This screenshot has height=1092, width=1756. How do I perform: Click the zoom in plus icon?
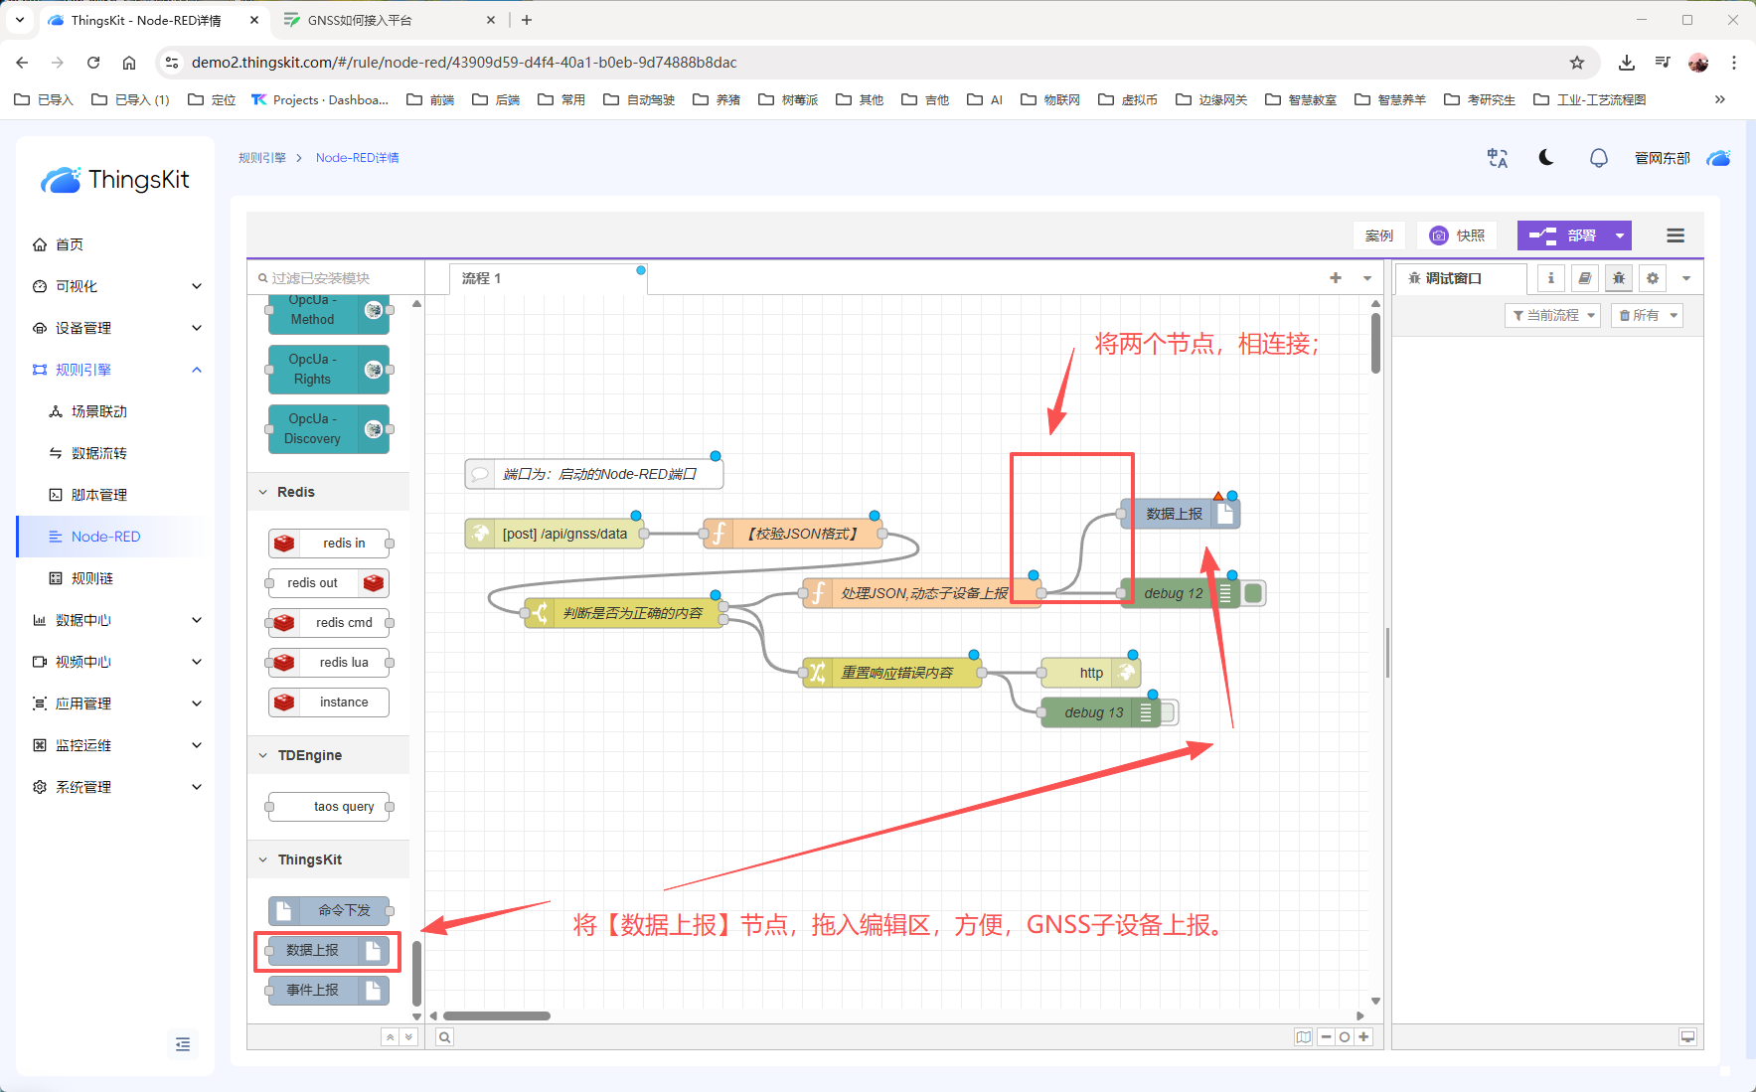(x=1363, y=1037)
